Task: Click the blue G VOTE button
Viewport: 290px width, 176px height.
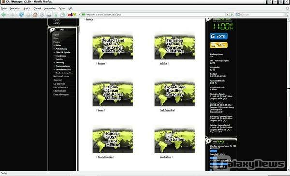Action: [x=218, y=36]
